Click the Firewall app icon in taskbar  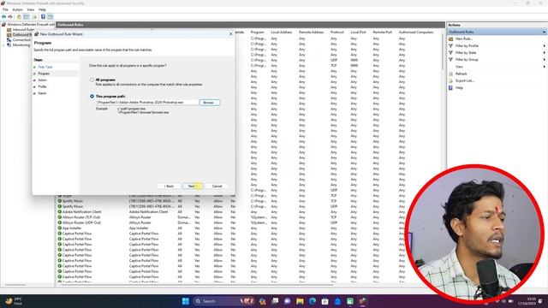tap(362, 301)
